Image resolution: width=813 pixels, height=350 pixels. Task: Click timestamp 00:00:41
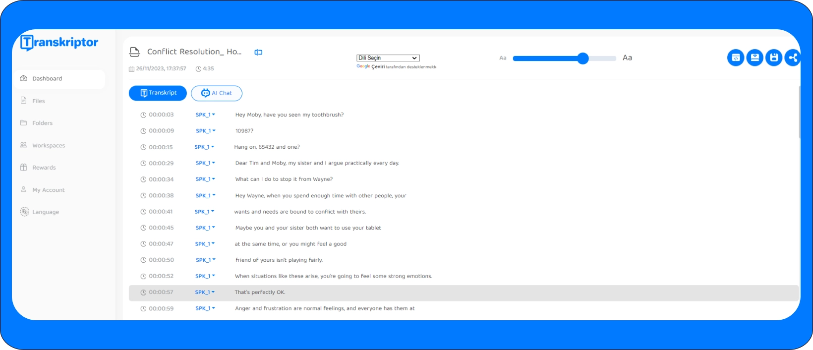[x=157, y=212]
